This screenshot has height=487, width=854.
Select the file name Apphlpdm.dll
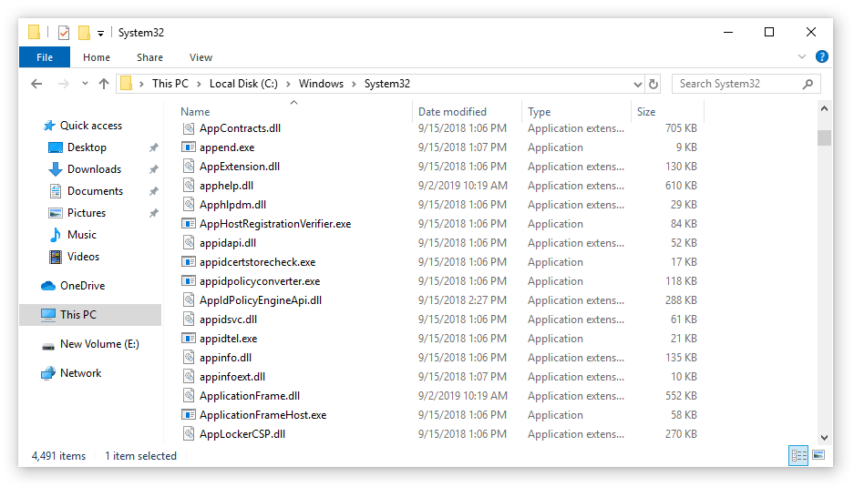point(232,205)
